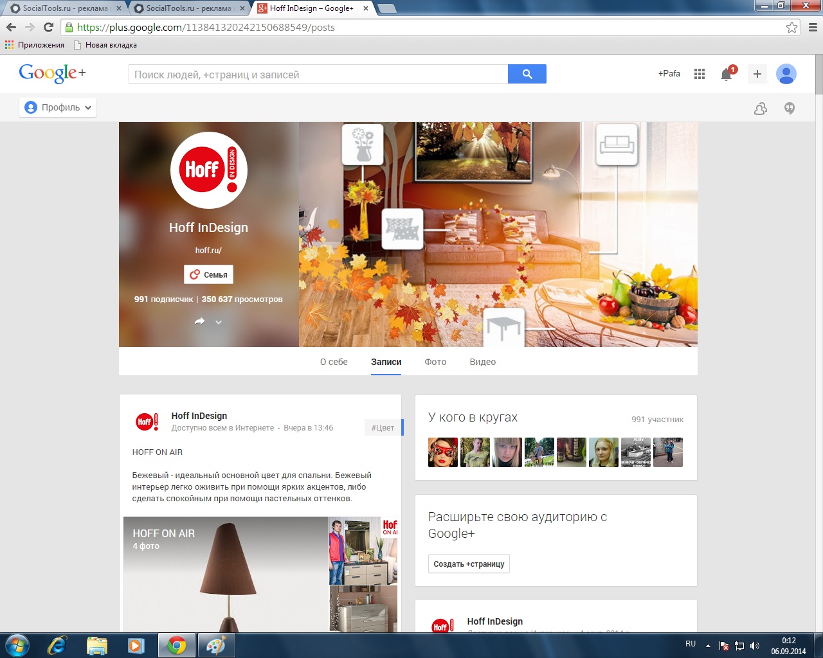Expand the Профиль dropdown

pyautogui.click(x=58, y=107)
